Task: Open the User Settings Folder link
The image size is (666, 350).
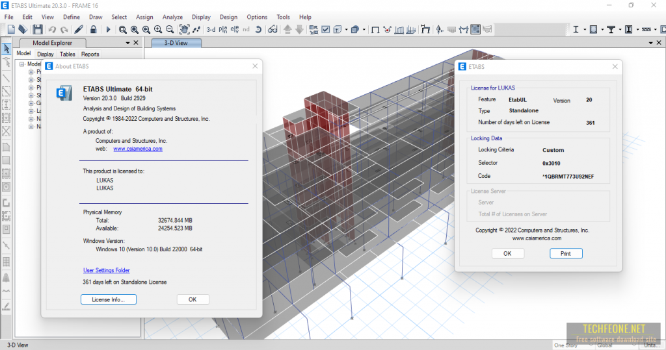Action: (x=106, y=270)
